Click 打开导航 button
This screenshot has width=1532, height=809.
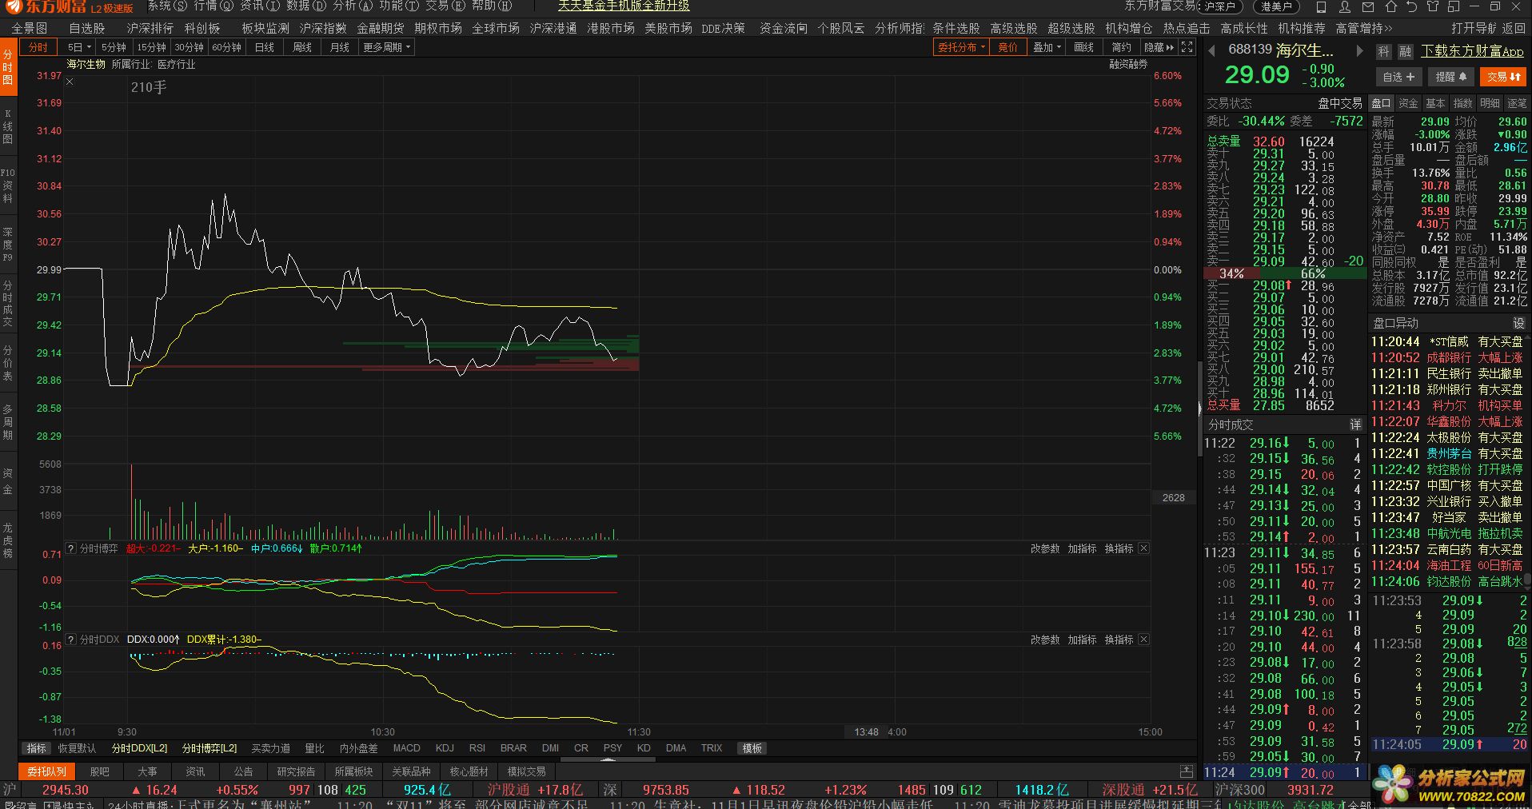point(1475,28)
